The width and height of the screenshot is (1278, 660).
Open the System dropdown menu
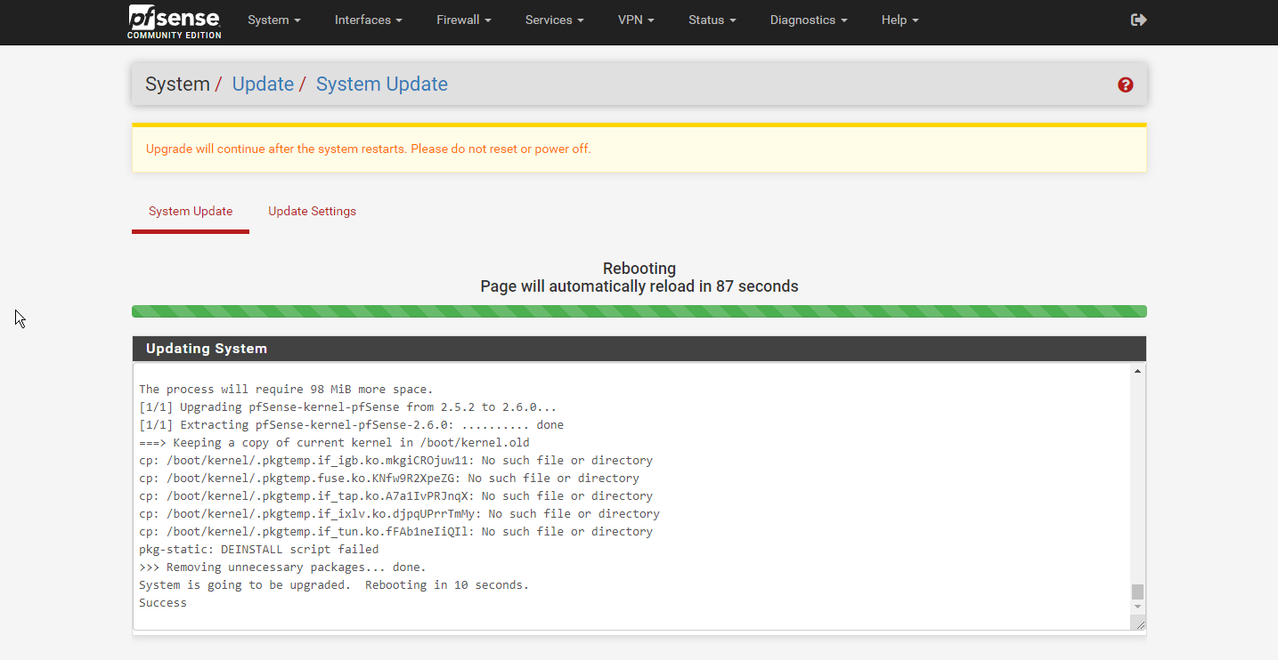coord(273,20)
